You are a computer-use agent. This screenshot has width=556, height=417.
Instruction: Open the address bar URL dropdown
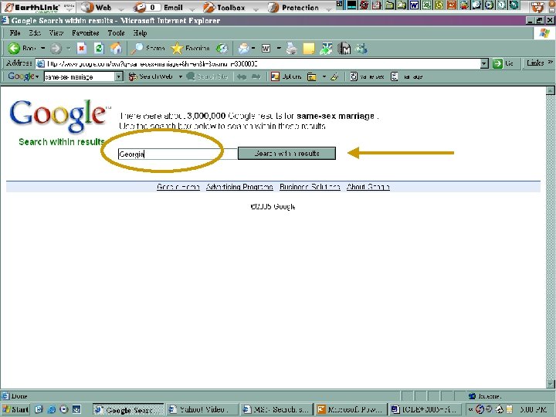pyautogui.click(x=484, y=63)
